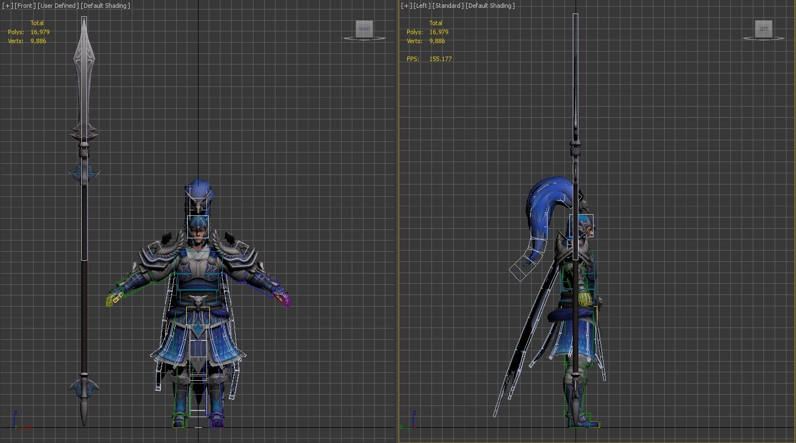Open the [Left] point-of-view menu
The width and height of the screenshot is (796, 443).
422,6
